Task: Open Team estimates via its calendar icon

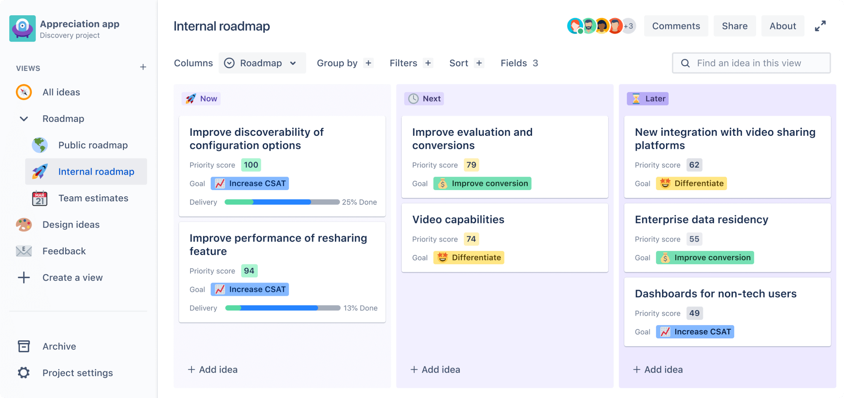Action: coord(40,198)
